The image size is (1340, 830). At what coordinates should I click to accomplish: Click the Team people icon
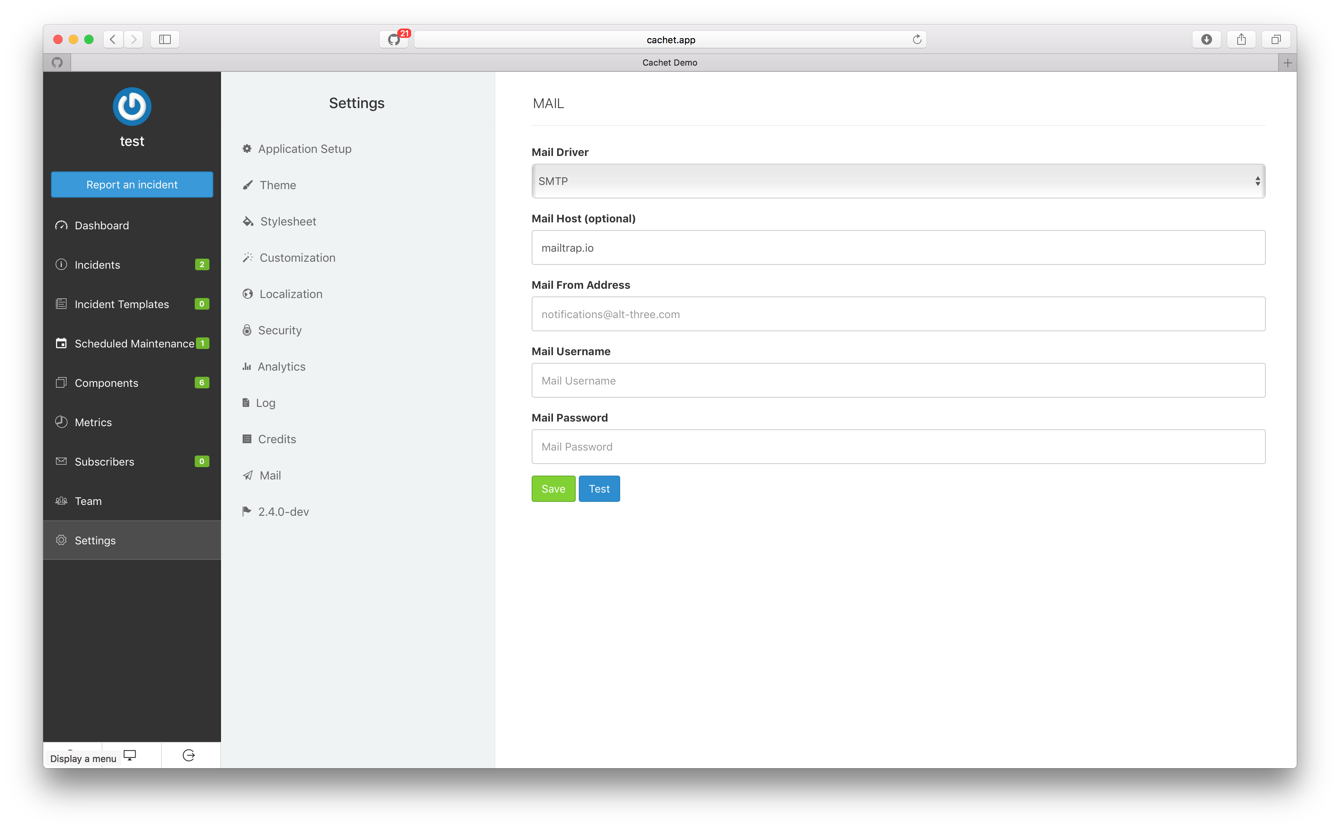61,501
